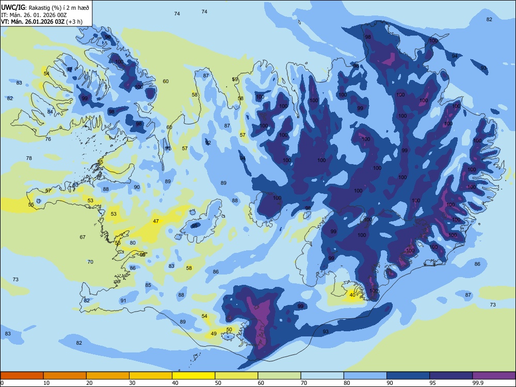Click the humidity value '96' in the Westfjords
This screenshot has height=387, width=516.
click(108, 37)
